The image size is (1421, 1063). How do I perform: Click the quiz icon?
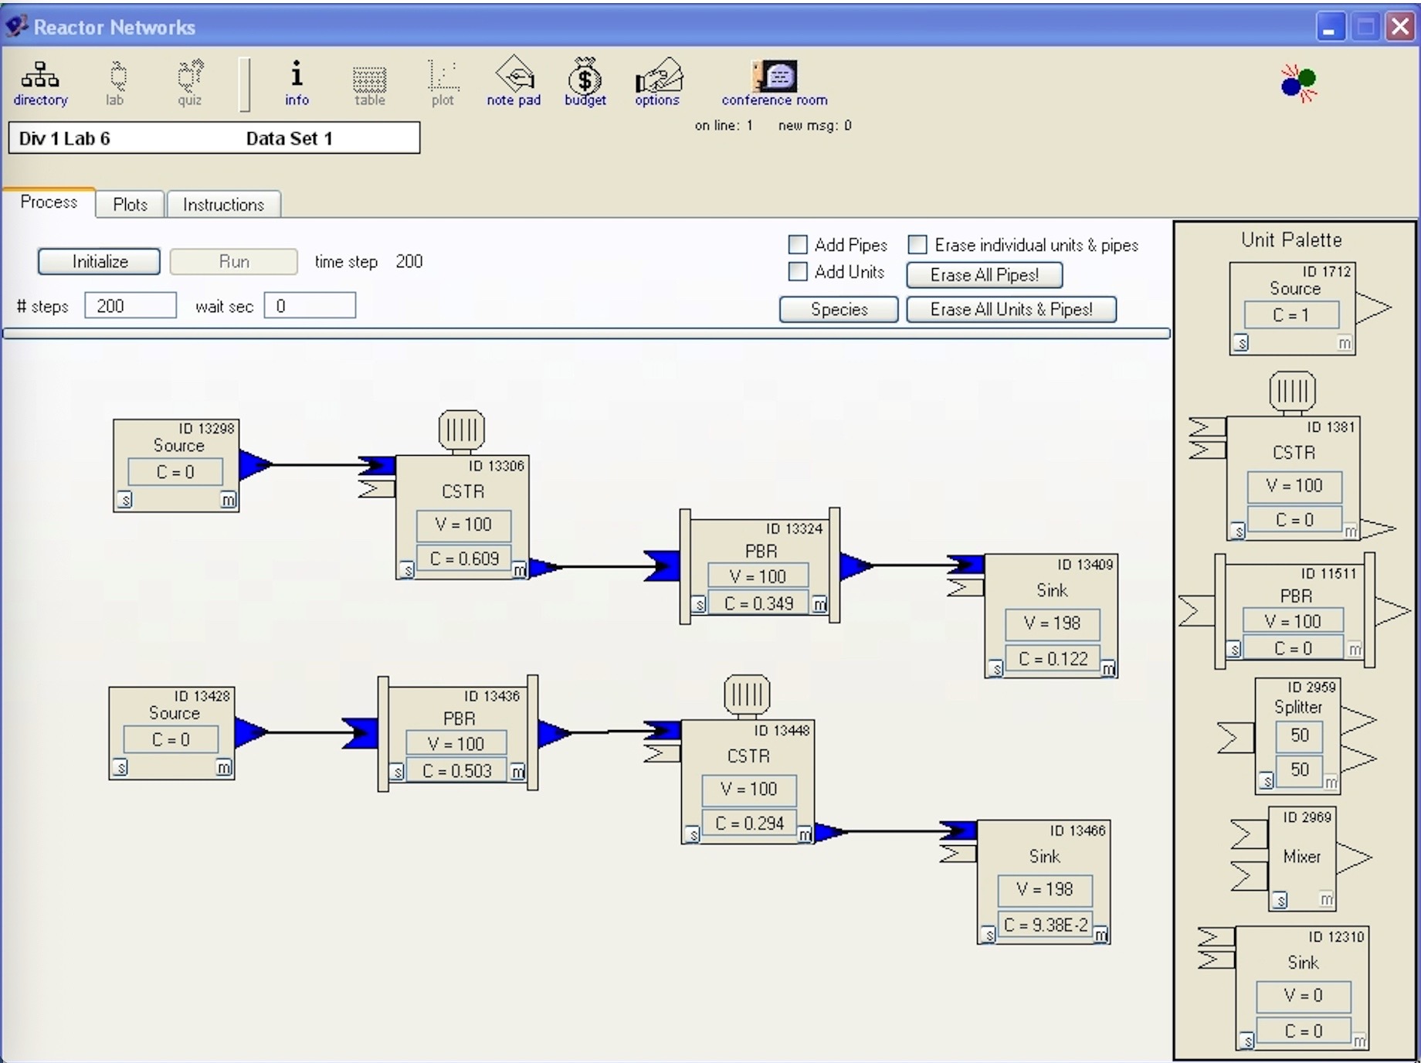[190, 83]
